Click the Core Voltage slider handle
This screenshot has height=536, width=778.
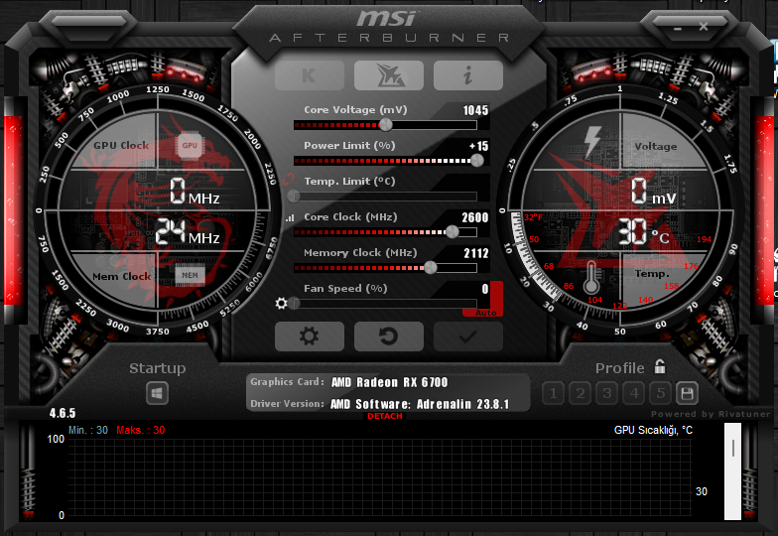[385, 125]
